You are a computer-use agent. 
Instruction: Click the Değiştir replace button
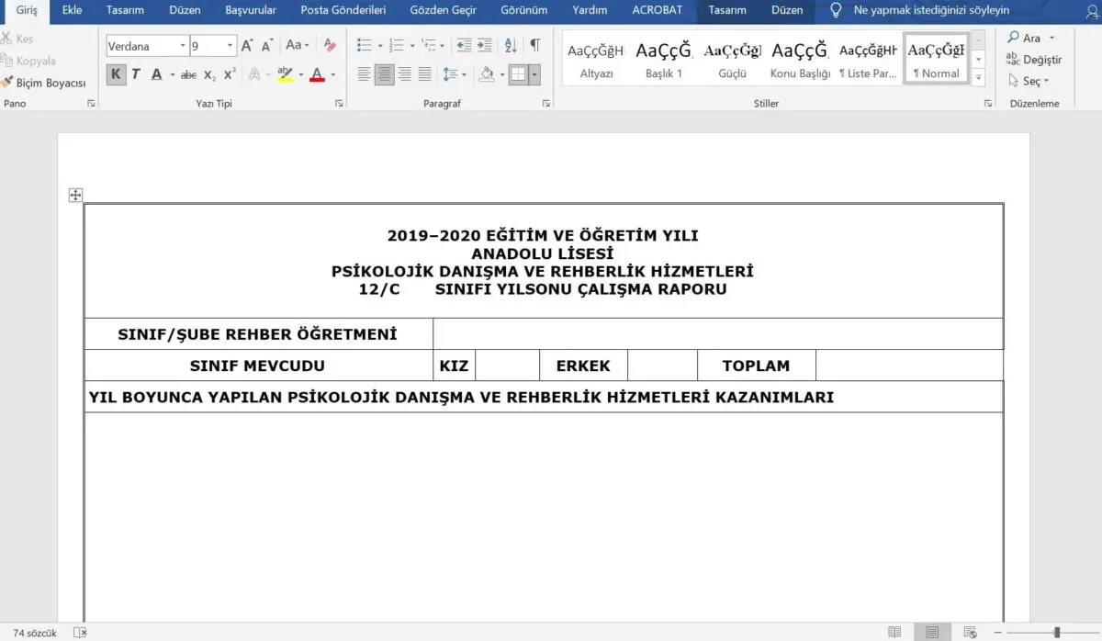click(1033, 60)
